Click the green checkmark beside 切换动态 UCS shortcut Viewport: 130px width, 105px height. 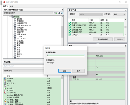70,30
